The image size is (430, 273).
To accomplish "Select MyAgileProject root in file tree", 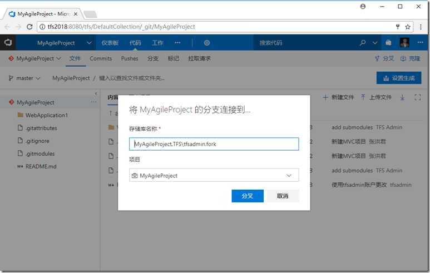I will 36,102.
